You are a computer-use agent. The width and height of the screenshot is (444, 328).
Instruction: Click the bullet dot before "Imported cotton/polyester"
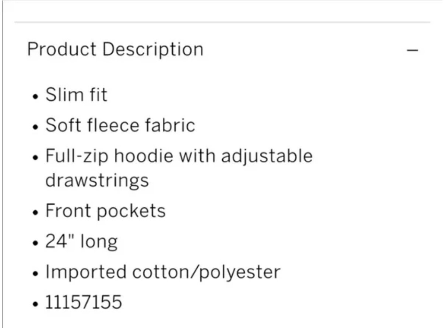coord(35,274)
